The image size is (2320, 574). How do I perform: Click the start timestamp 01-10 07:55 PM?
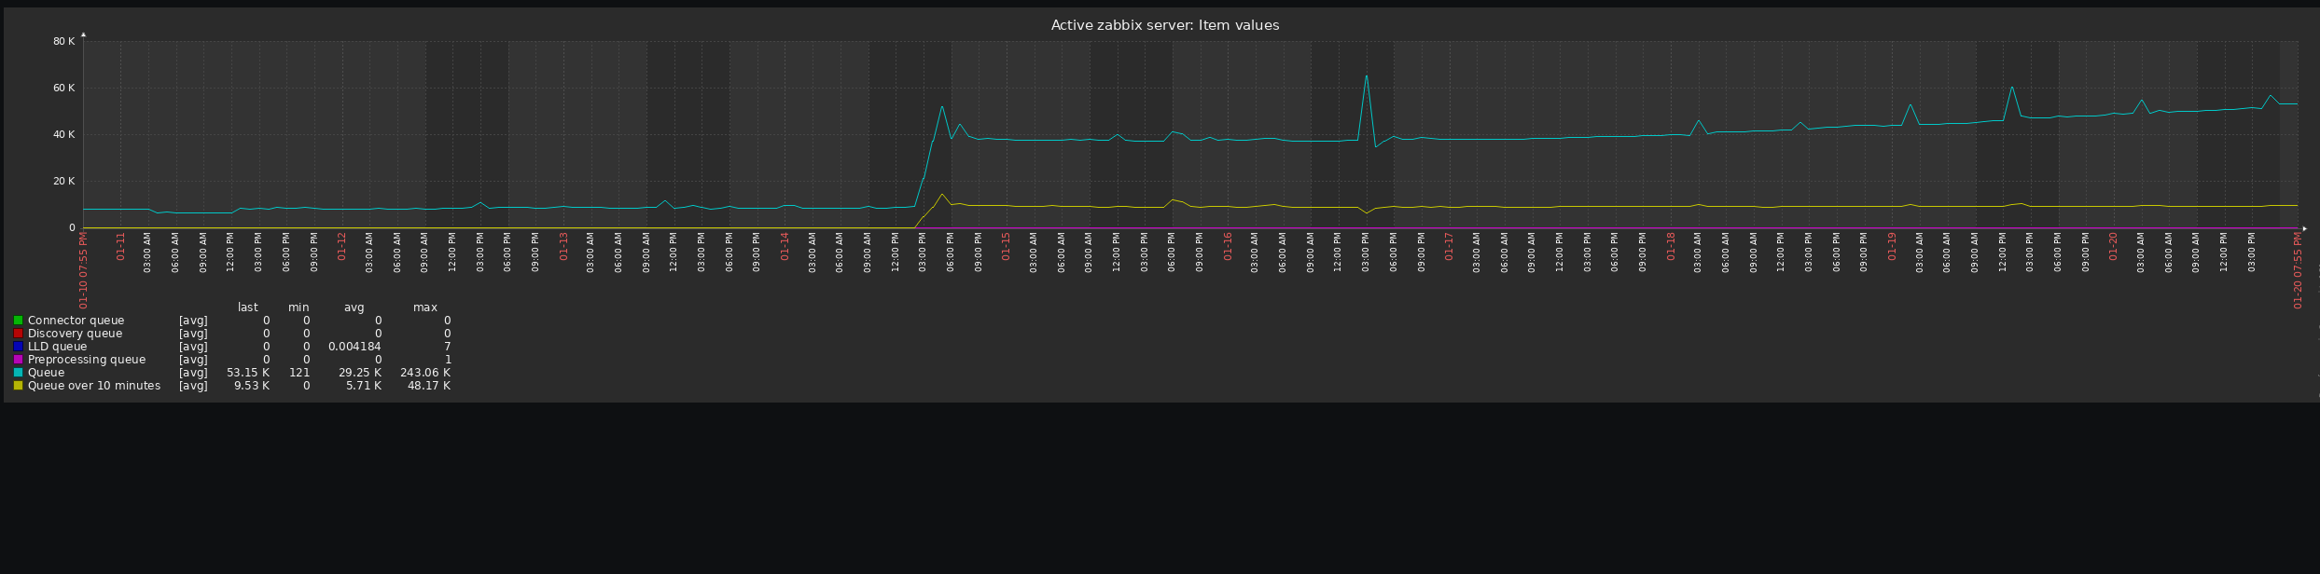[x=84, y=270]
